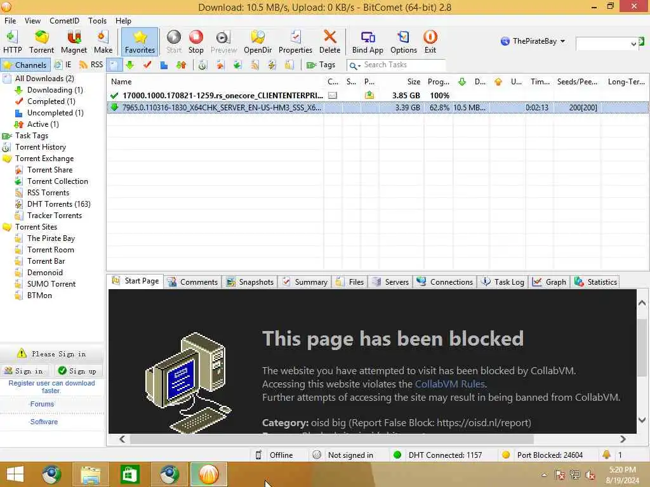Click the HTTP download toolbar icon
This screenshot has width=650, height=487.
pyautogui.click(x=12, y=42)
